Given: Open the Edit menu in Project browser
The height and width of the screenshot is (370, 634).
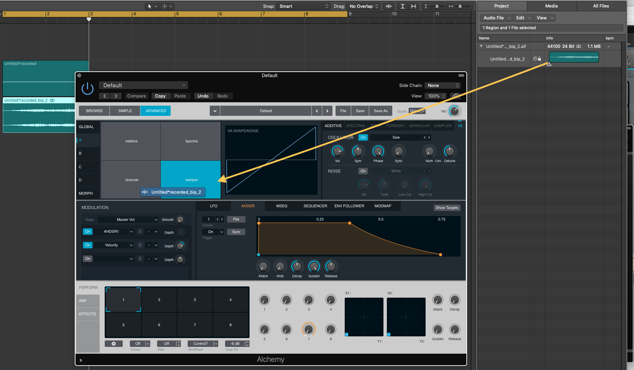Looking at the screenshot, I should (523, 18).
